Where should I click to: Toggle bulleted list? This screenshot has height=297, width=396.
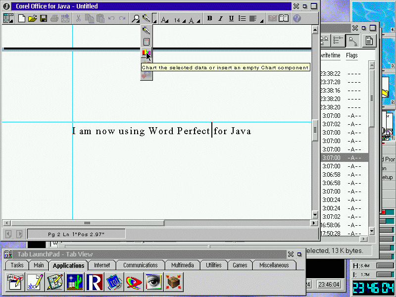coord(242,18)
